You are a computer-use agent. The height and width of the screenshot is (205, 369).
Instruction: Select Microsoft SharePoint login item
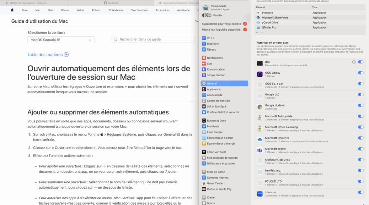[310, 18]
